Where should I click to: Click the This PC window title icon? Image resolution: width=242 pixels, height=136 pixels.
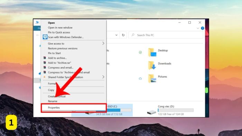point(37,22)
